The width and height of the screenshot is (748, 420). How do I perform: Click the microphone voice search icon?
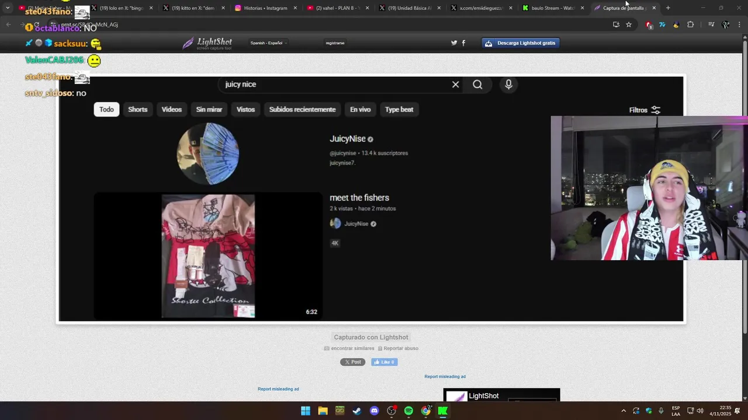[x=508, y=85]
